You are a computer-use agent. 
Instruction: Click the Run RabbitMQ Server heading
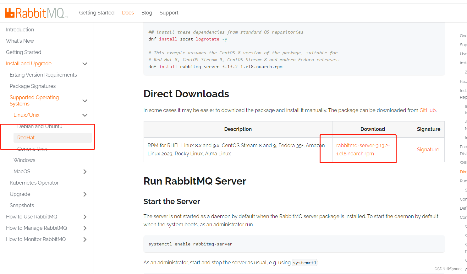(195, 181)
